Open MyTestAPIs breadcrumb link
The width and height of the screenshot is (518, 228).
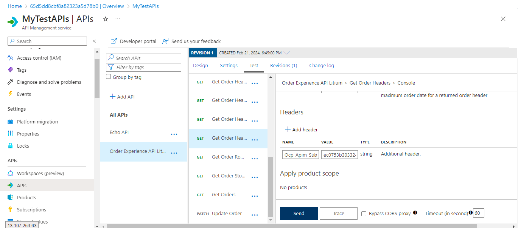146,6
